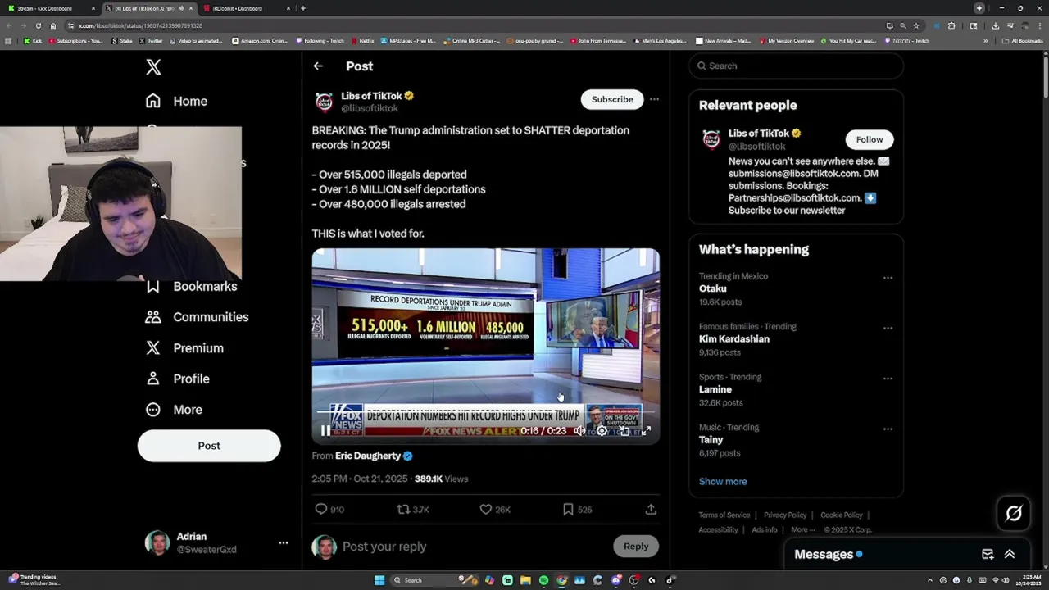Click the Reply button
This screenshot has height=590, width=1049.
coord(636,547)
